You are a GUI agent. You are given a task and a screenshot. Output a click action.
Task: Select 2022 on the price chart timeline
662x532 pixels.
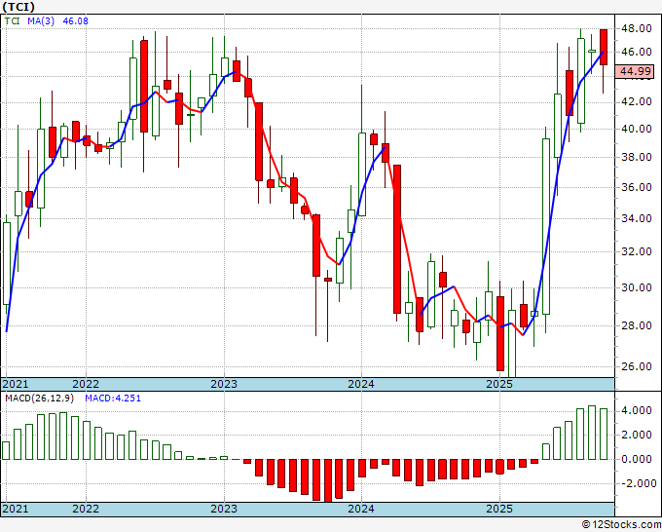point(86,384)
